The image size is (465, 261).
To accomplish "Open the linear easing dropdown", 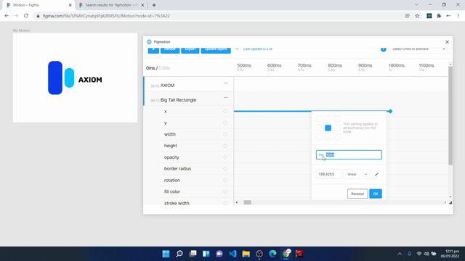I will click(357, 174).
